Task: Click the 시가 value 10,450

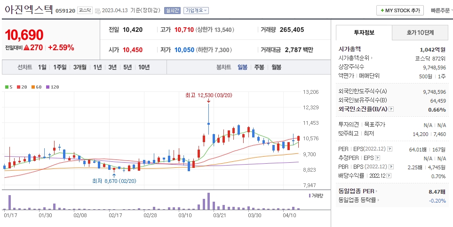Action: tap(133, 50)
